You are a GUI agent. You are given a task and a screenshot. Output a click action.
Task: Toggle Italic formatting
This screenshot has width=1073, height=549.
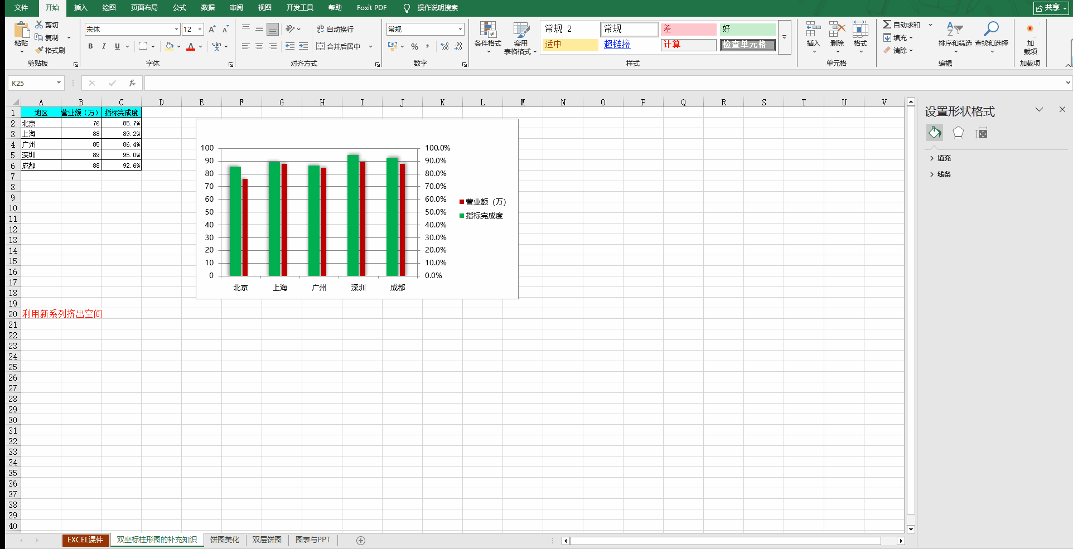coord(104,46)
